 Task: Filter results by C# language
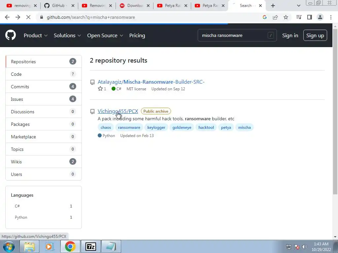pos(43,206)
